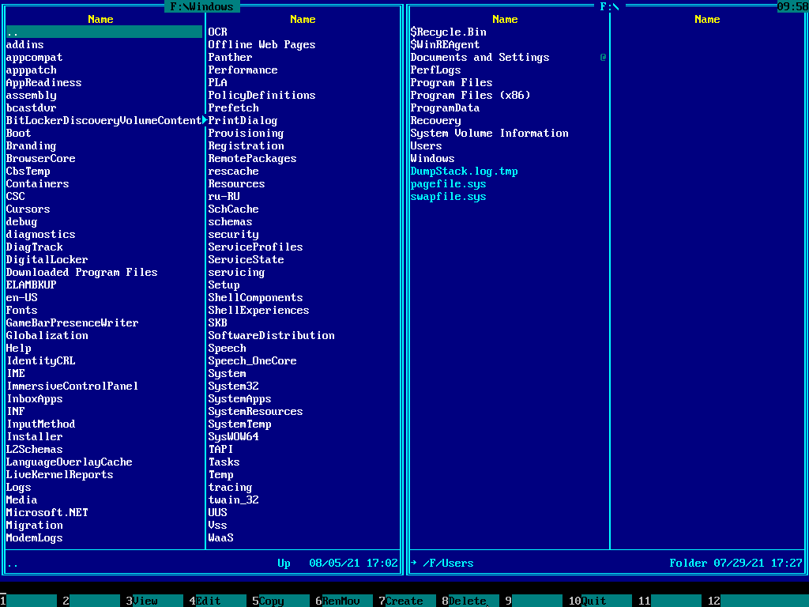This screenshot has height=607, width=809.
Task: Select BitLockerDiscoveryVolumeContent folder
Action: [x=103, y=121]
